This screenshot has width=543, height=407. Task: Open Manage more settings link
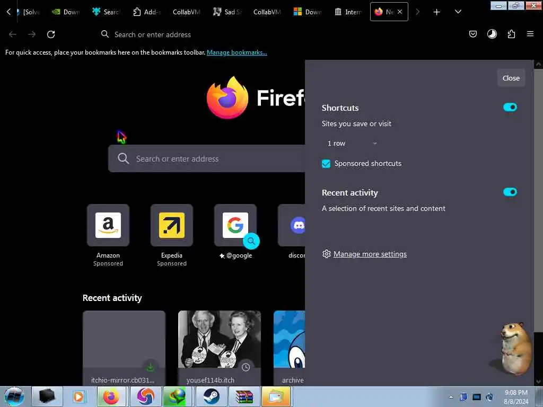(370, 254)
